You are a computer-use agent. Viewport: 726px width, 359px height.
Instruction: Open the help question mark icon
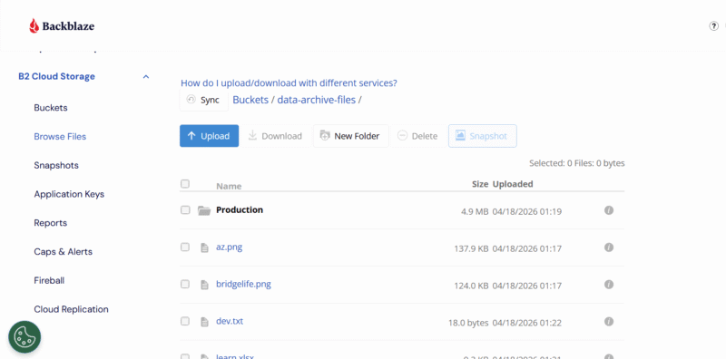pos(713,26)
